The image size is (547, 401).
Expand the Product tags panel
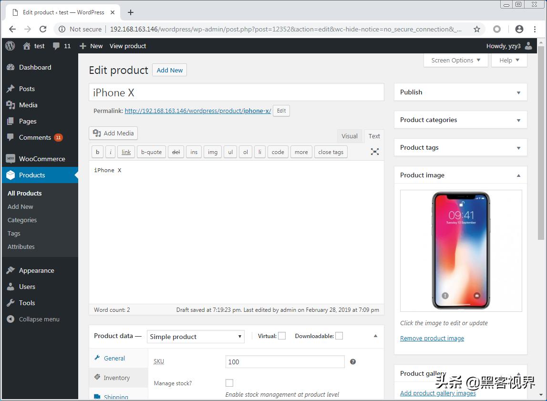[x=518, y=148]
